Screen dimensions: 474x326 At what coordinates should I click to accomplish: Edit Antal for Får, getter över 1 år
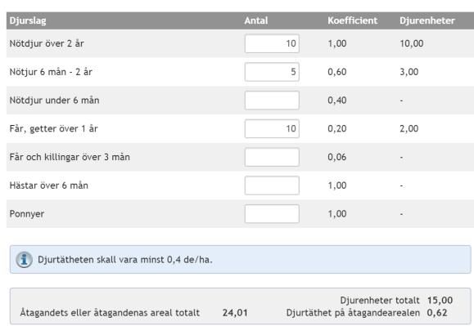click(x=272, y=128)
